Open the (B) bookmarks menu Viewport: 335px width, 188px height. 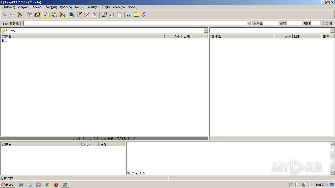click(51, 7)
